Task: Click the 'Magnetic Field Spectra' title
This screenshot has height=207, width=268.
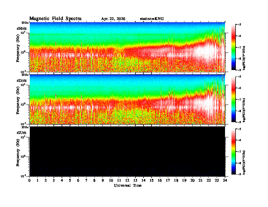Action: (55, 19)
